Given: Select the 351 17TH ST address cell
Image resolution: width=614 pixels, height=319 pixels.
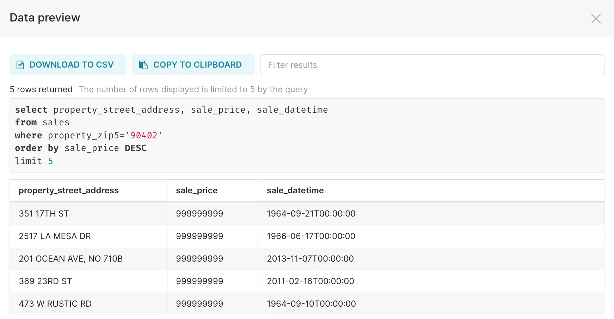Looking at the screenshot, I should tap(44, 214).
